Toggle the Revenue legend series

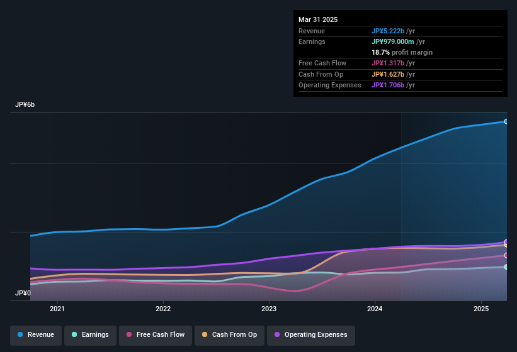point(36,335)
